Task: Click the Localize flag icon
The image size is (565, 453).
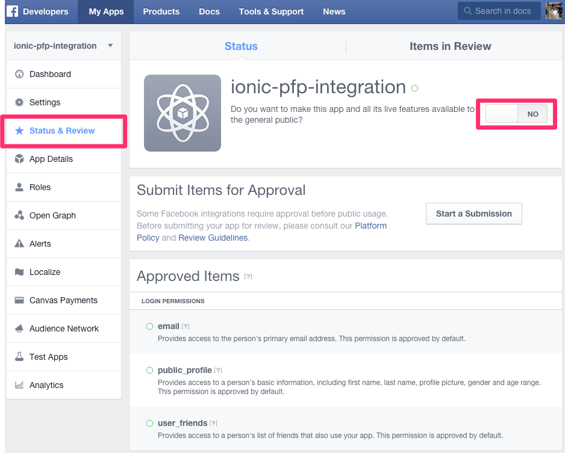Action: pos(19,272)
